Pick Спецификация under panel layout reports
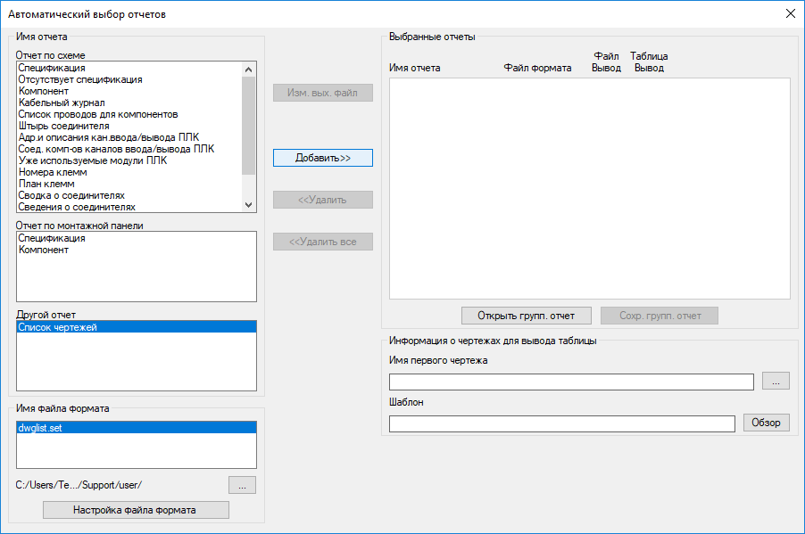This screenshot has width=805, height=534. click(x=52, y=238)
